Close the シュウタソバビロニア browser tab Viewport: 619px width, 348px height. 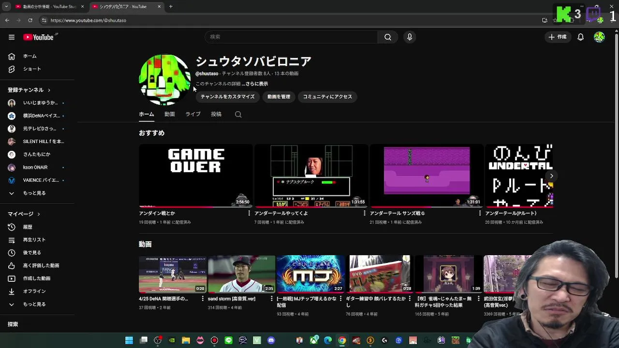coord(159,7)
